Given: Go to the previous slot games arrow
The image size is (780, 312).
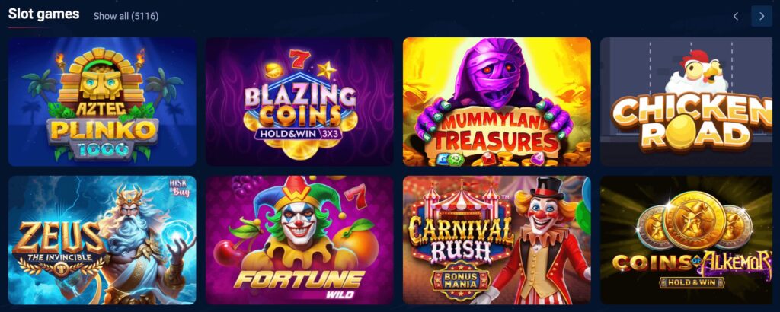Looking at the screenshot, I should coord(735,16).
